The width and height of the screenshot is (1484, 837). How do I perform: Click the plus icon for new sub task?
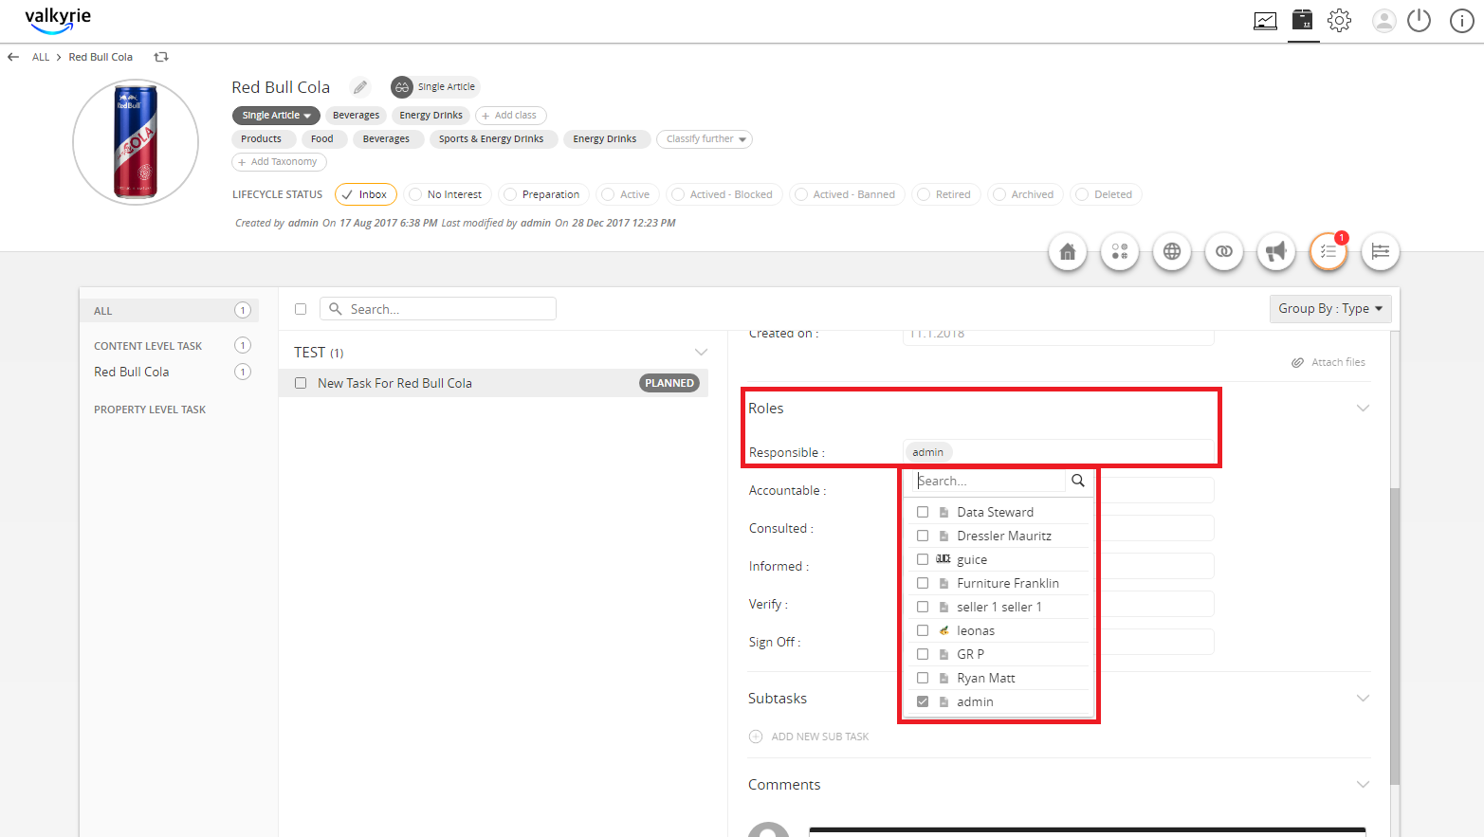756,737
